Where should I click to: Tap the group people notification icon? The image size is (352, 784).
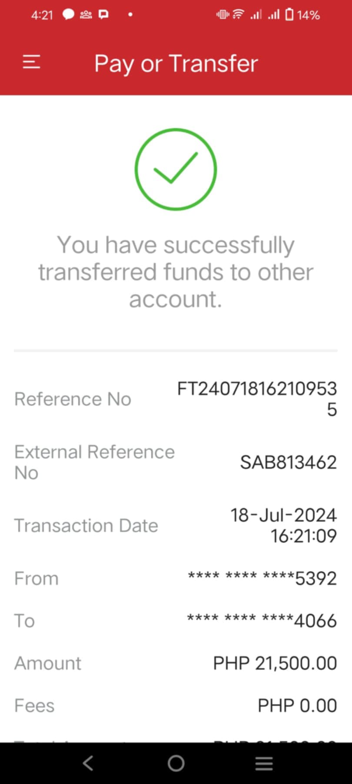point(86,15)
